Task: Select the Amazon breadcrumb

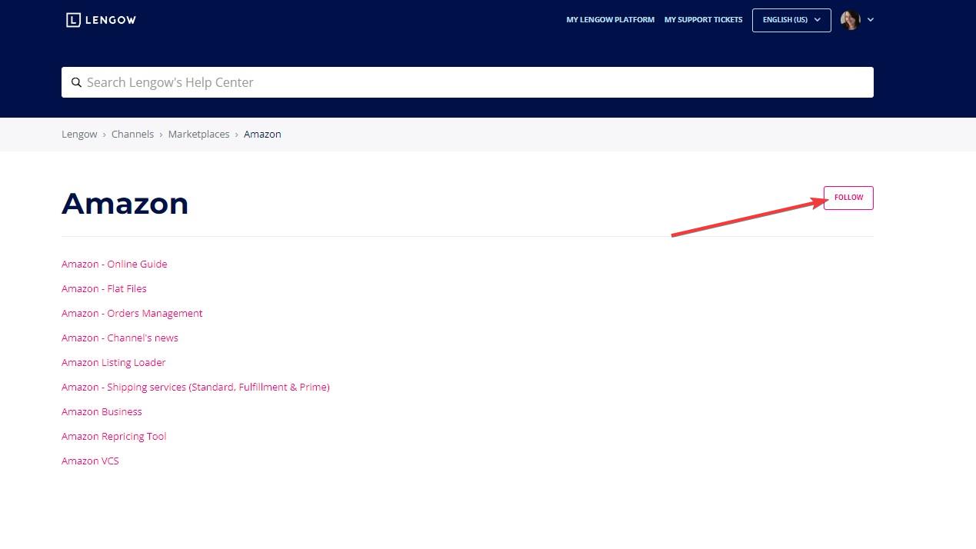Action: click(x=262, y=134)
